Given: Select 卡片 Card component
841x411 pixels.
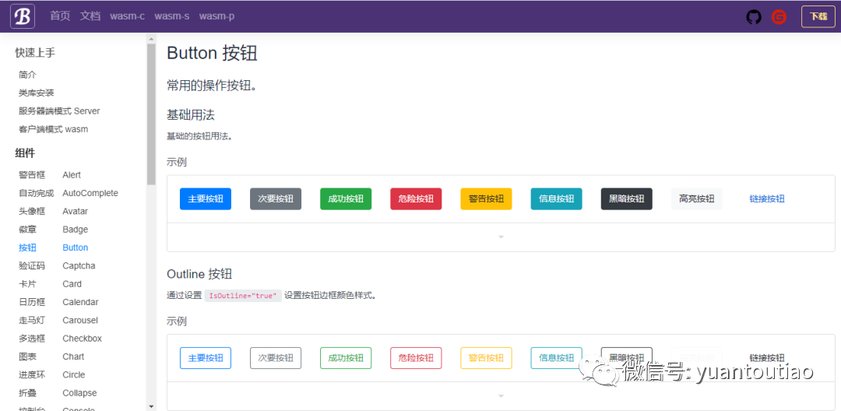Looking at the screenshot, I should coord(50,285).
